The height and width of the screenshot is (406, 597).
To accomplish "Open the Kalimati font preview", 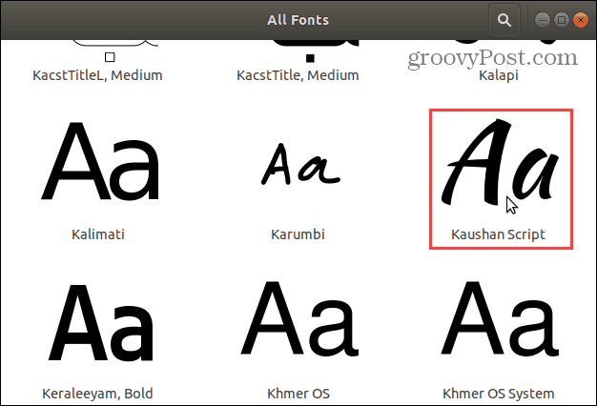I will [100, 161].
